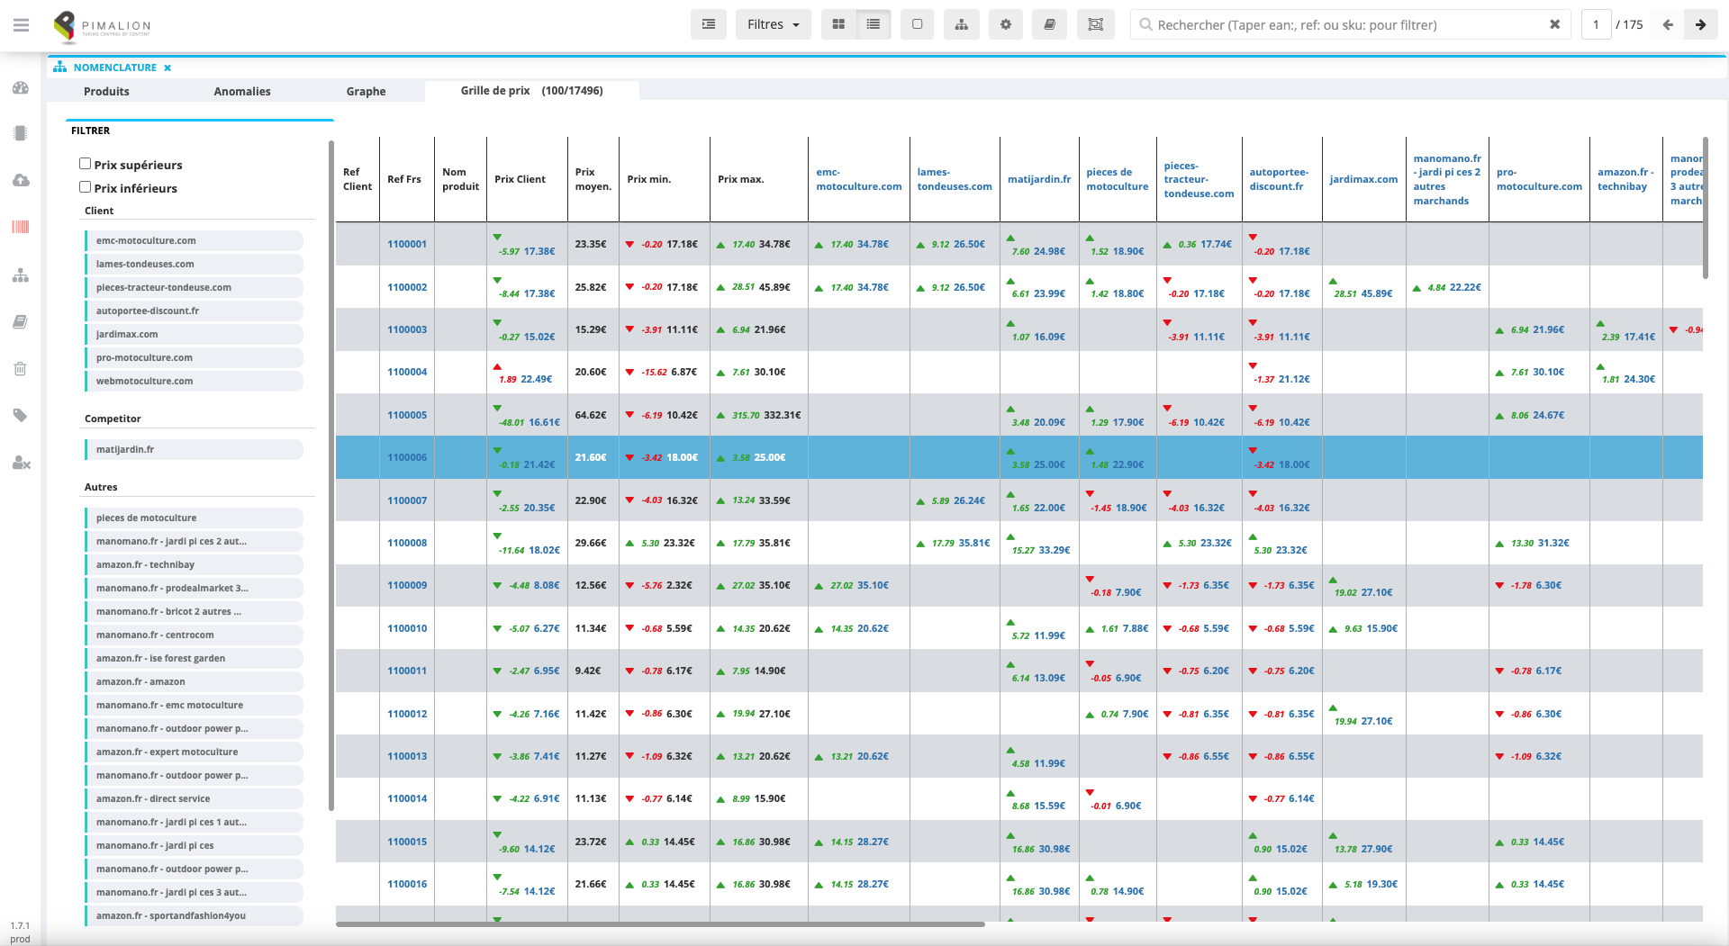Filter by webmotoculture.com client
Image resolution: width=1729 pixels, height=946 pixels.
click(194, 381)
